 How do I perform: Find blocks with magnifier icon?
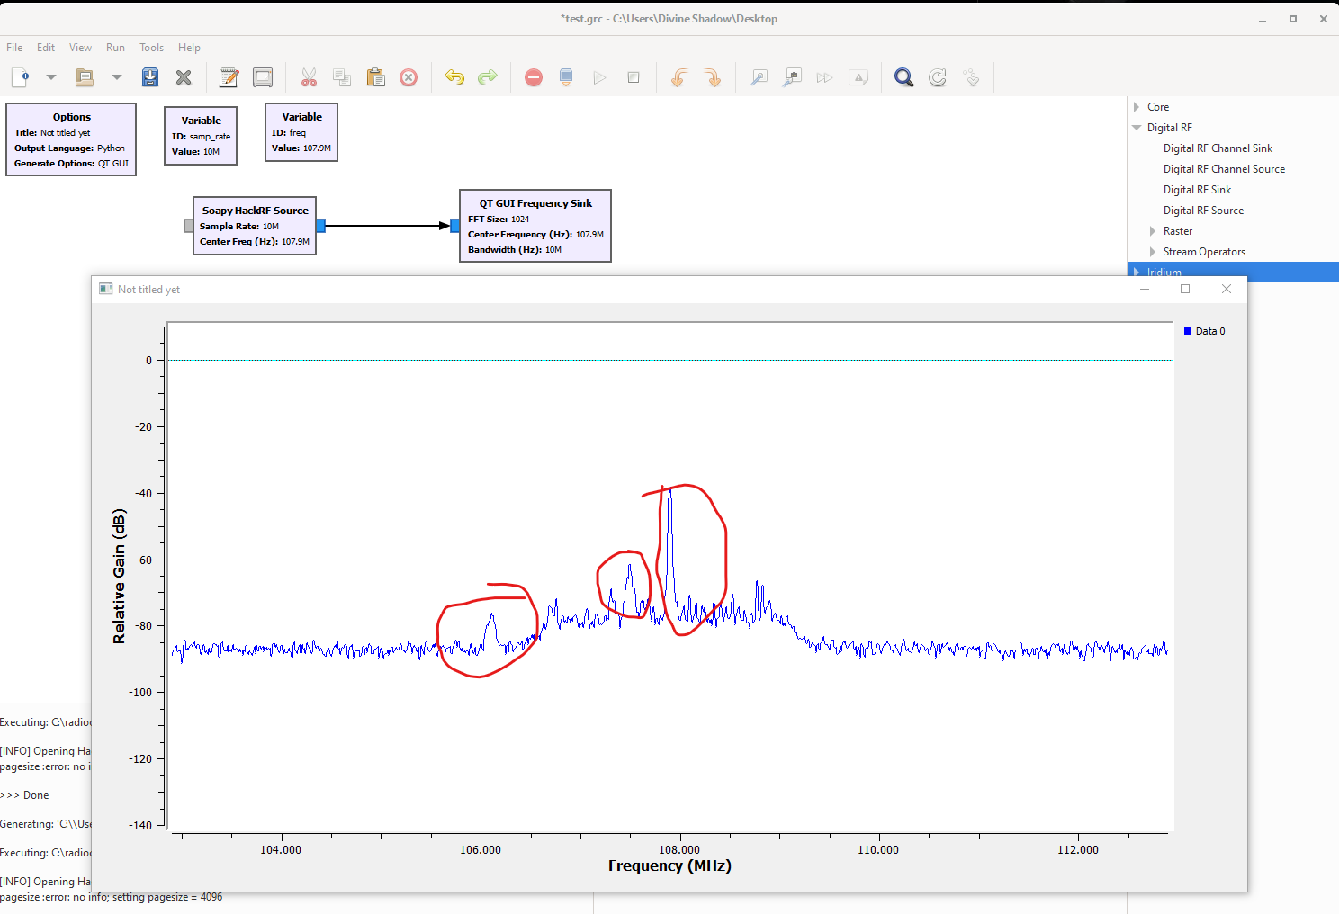click(904, 77)
